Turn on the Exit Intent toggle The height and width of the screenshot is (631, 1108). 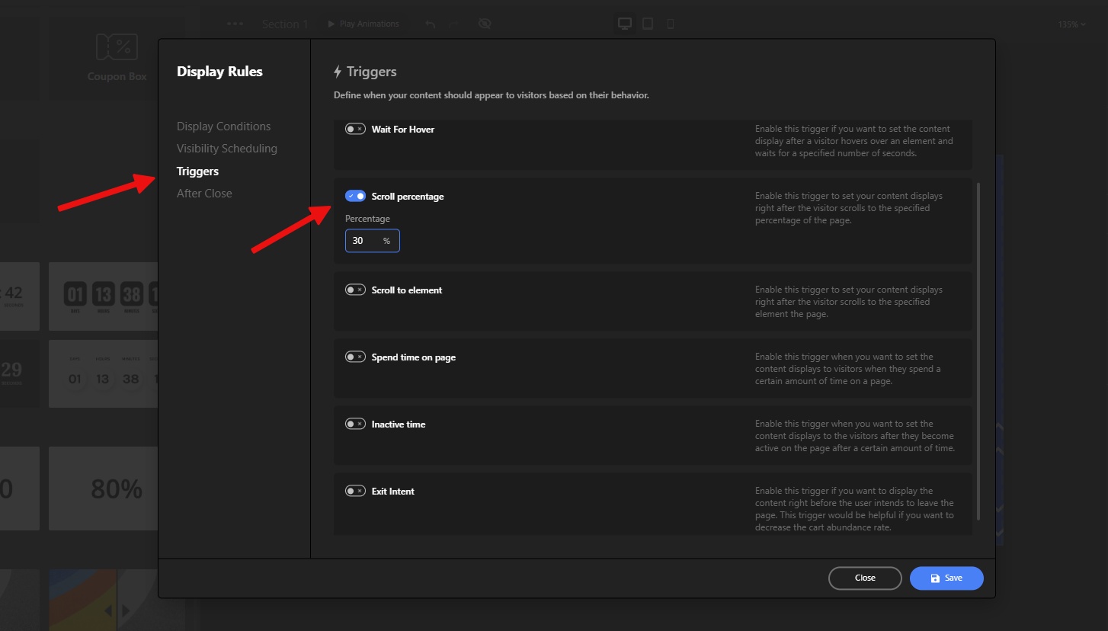[x=355, y=491]
